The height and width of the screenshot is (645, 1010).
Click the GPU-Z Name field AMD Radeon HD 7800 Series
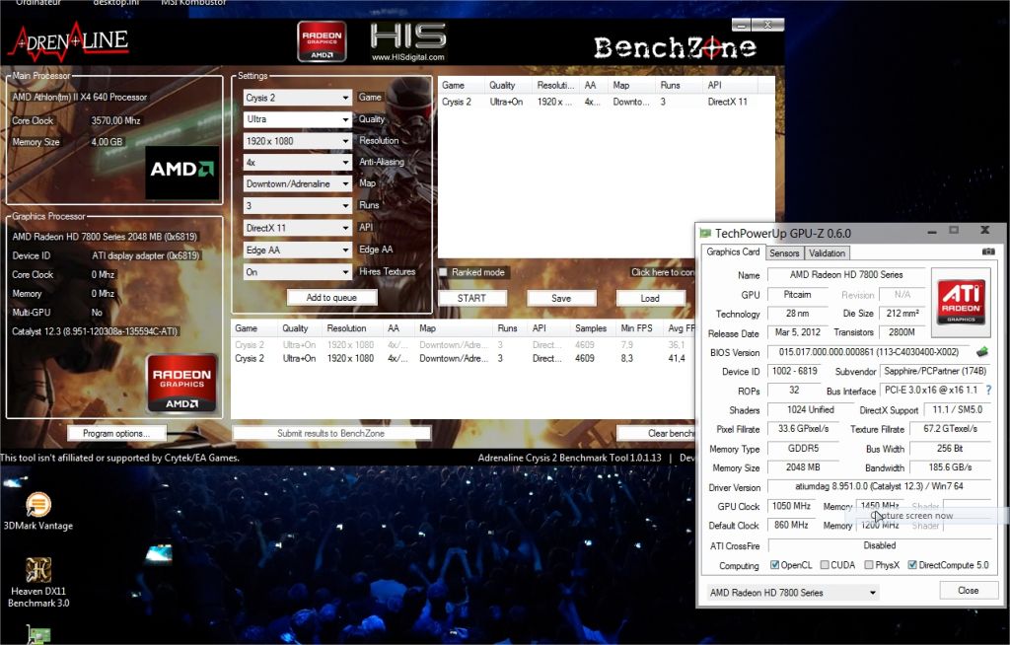pyautogui.click(x=846, y=274)
